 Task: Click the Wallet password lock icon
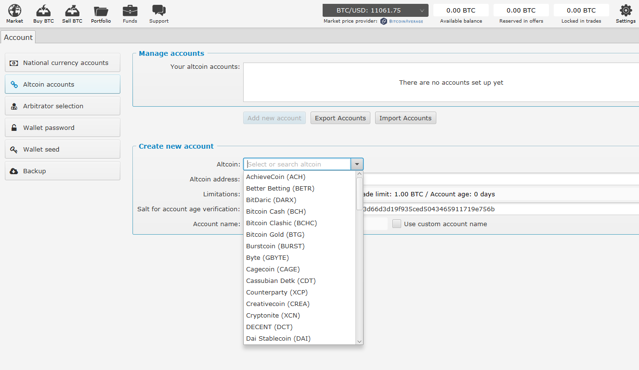click(x=14, y=128)
